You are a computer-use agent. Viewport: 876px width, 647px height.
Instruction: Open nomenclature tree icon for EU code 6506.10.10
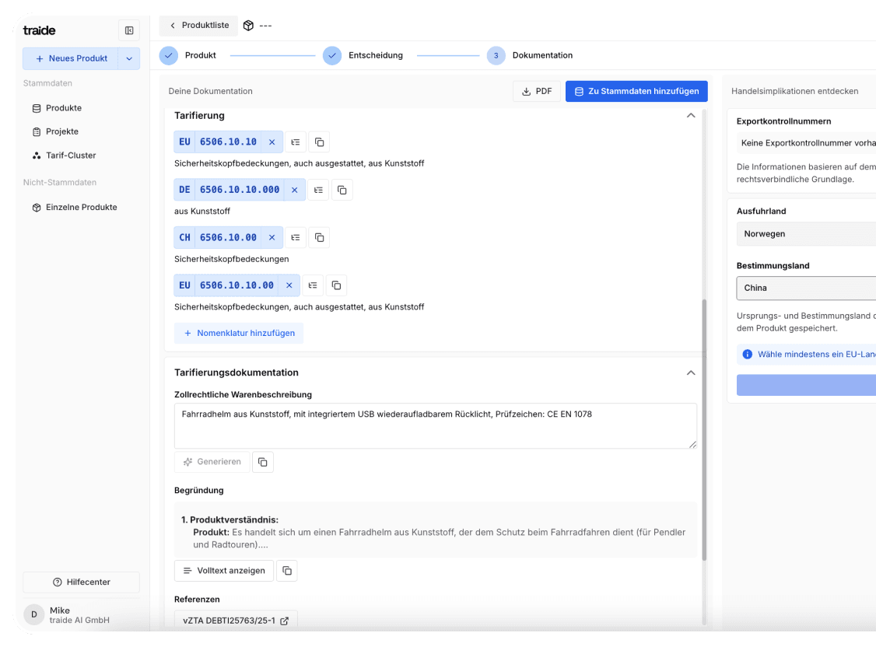pos(297,142)
